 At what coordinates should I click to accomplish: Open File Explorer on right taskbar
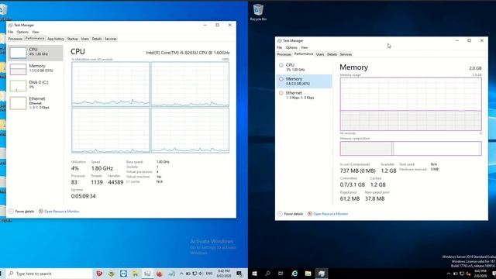tap(308, 274)
